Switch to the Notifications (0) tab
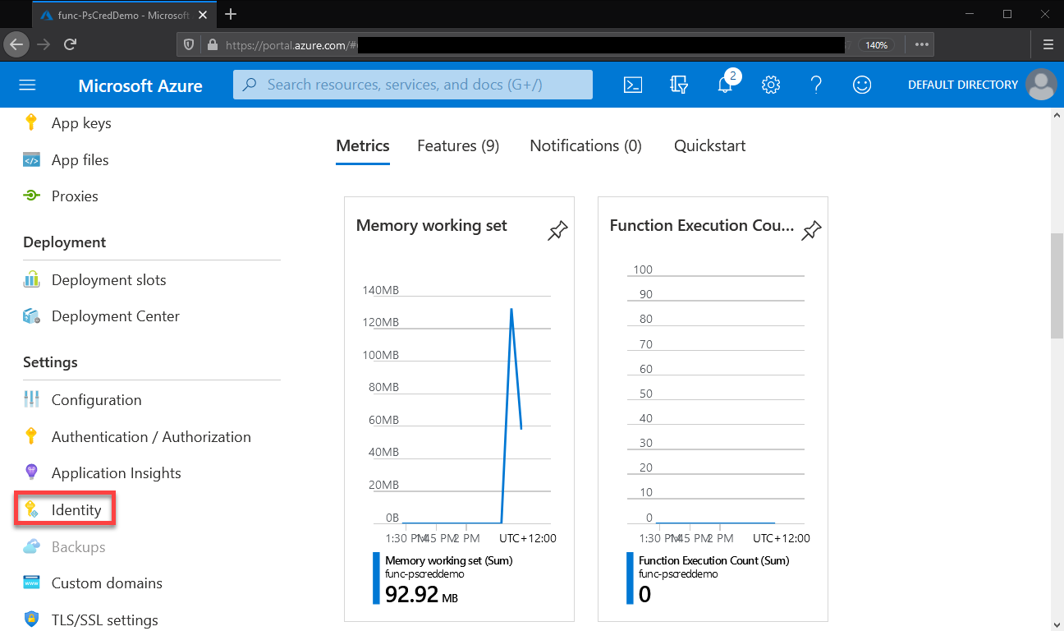This screenshot has width=1064, height=631. [x=585, y=146]
